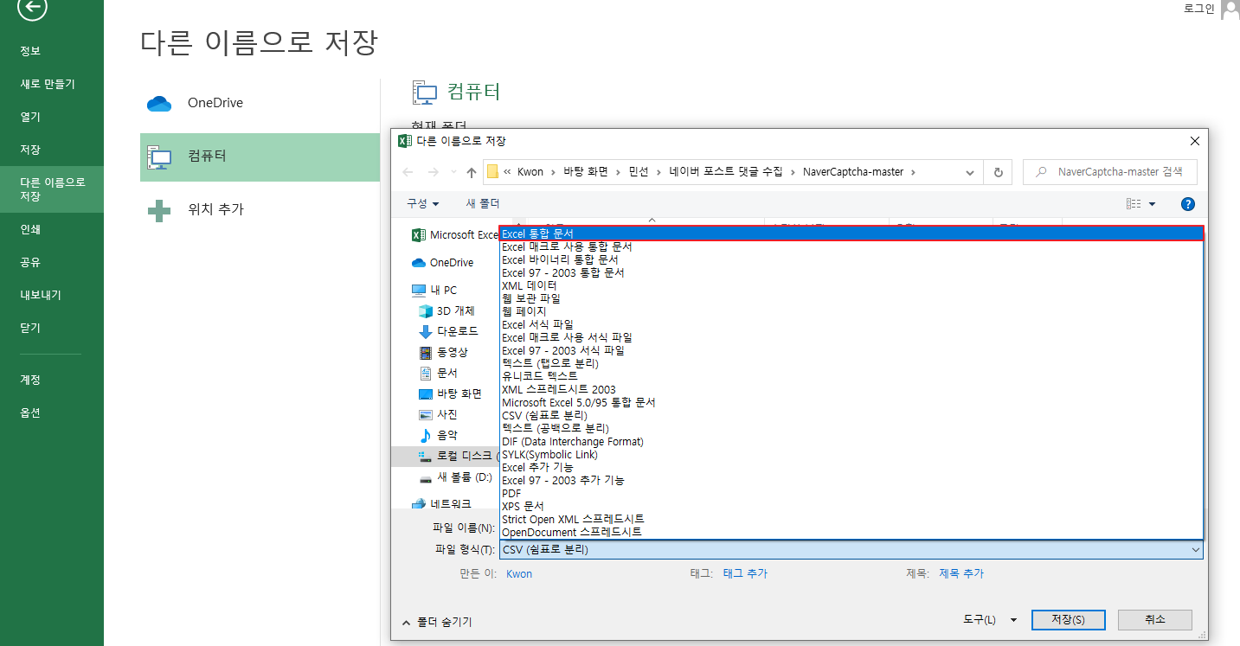Expand the address bar history dropdown
1240x646 pixels.
pyautogui.click(x=970, y=172)
